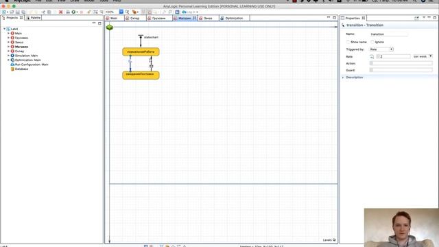Click the green origin marker on canvas
This screenshot has height=247, width=439.
(x=110, y=27)
